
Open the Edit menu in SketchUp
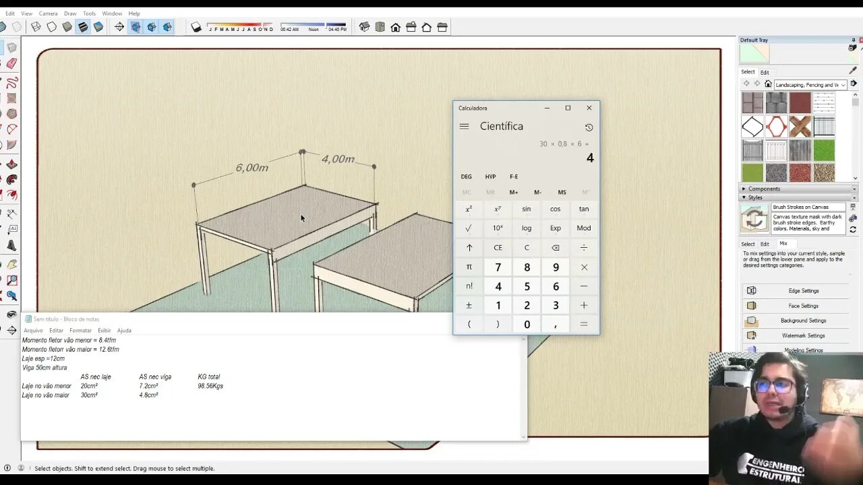(x=10, y=13)
